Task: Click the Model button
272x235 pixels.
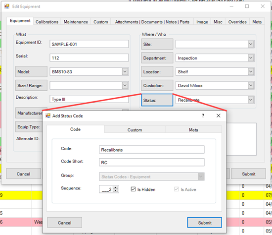Action: click(x=31, y=72)
